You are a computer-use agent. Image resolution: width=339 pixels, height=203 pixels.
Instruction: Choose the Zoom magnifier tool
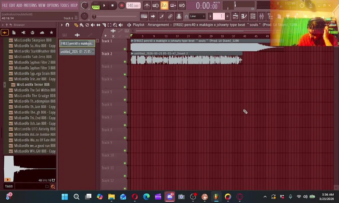115,25
